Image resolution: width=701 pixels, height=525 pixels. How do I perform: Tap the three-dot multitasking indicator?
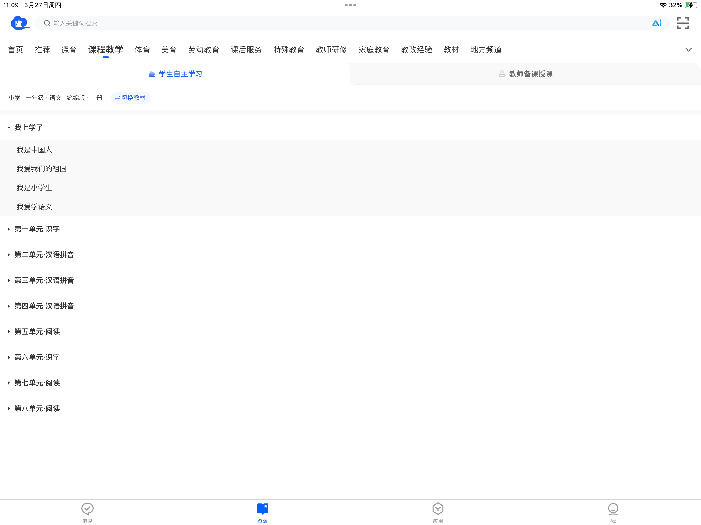pyautogui.click(x=350, y=5)
